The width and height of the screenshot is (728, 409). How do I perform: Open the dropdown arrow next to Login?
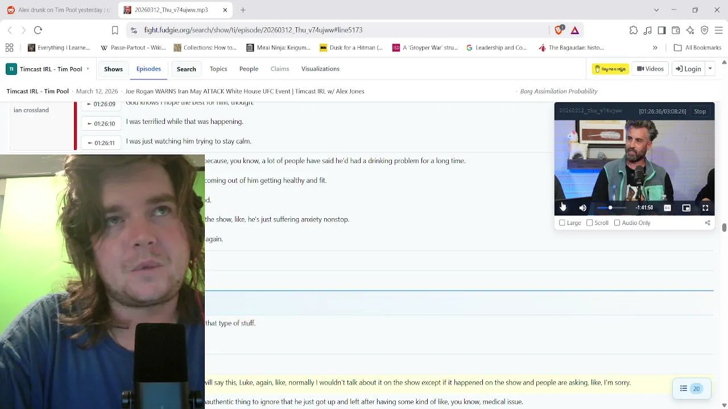pos(710,69)
